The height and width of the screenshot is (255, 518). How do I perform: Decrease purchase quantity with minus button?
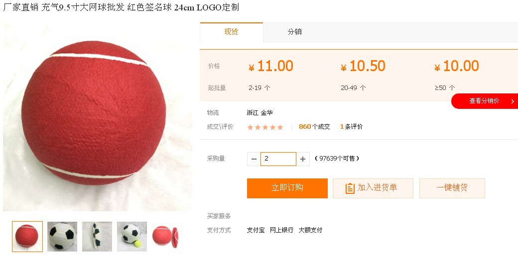click(254, 159)
